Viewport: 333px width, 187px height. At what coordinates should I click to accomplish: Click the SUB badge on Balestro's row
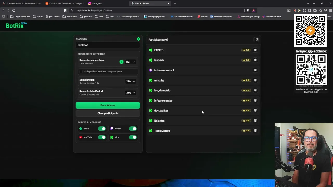tap(246, 121)
